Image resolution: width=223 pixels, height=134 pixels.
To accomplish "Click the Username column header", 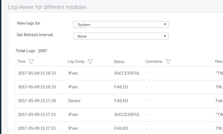I will click(x=154, y=62).
